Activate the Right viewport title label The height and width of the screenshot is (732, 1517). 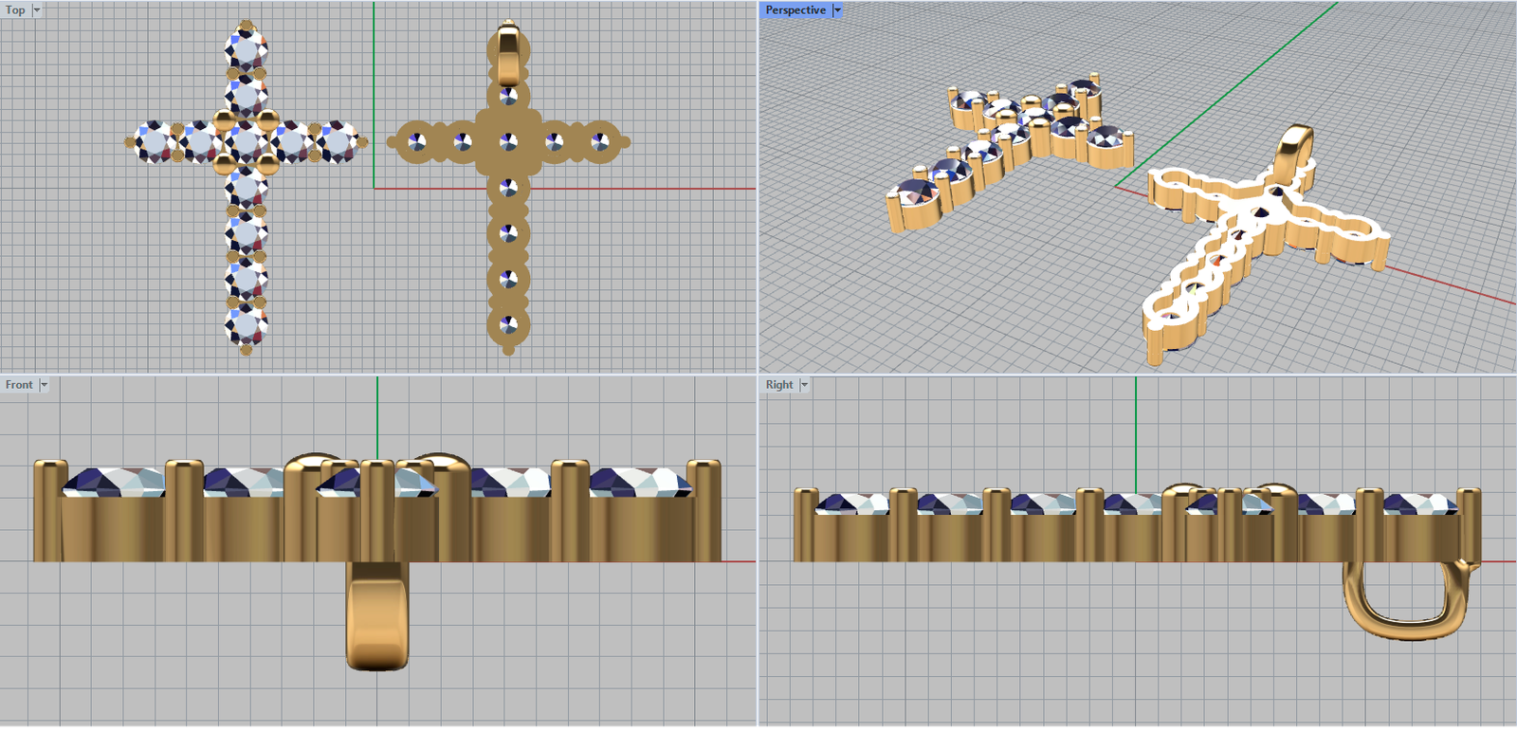pos(779,385)
